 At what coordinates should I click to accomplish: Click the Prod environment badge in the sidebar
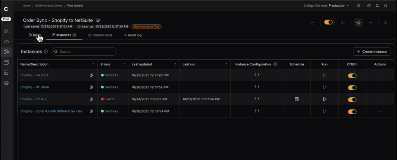coord(6,19)
